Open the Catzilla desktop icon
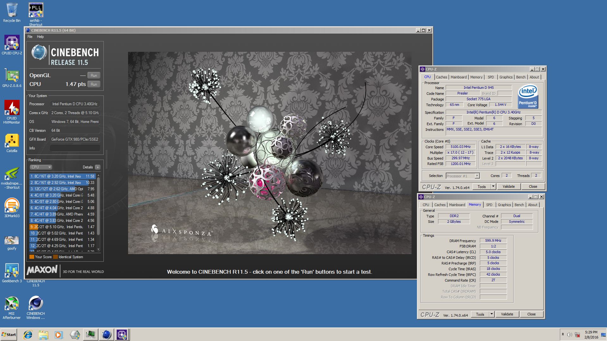 [12, 143]
